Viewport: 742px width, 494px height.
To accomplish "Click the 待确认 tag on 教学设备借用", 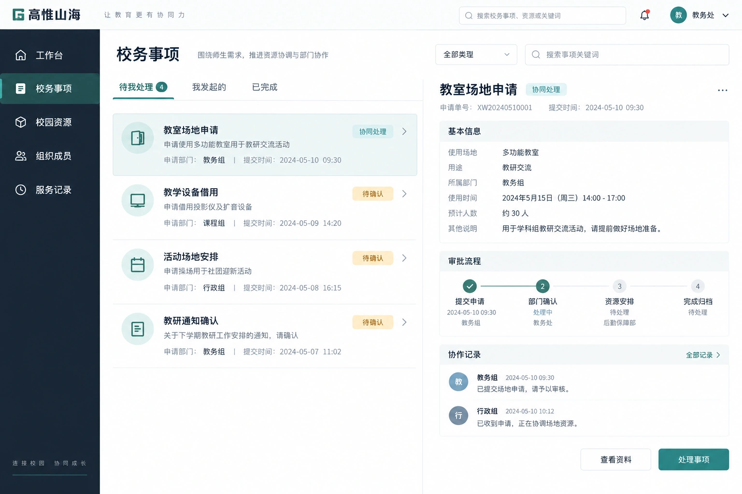I will point(373,193).
